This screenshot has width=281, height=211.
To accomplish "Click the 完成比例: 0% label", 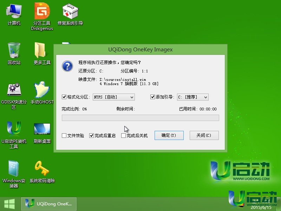I will pyautogui.click(x=74, y=109).
